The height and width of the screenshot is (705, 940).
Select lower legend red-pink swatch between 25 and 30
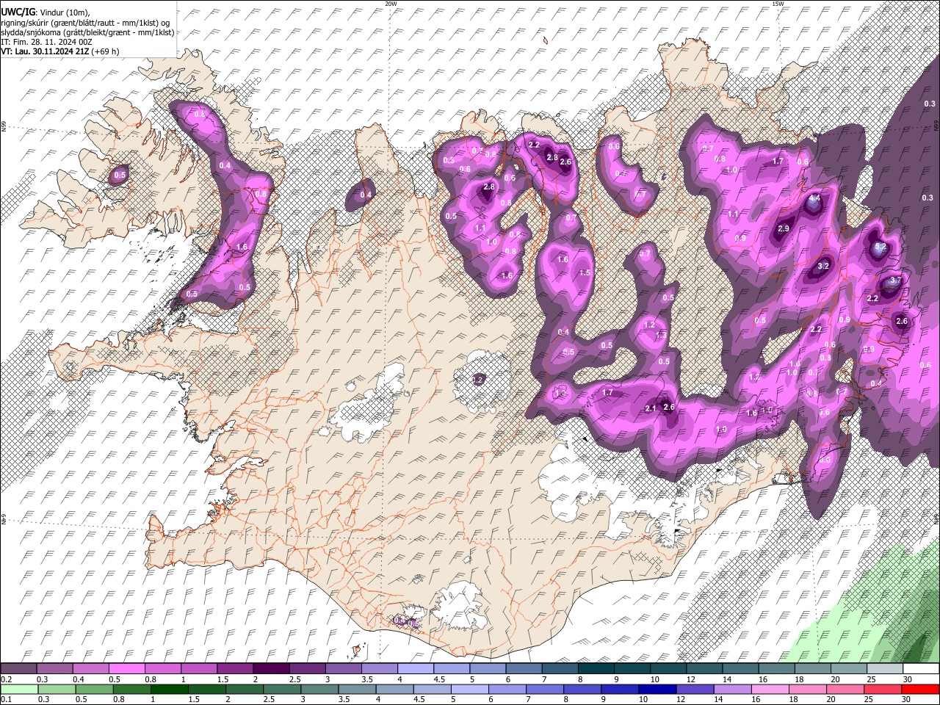[881, 689]
